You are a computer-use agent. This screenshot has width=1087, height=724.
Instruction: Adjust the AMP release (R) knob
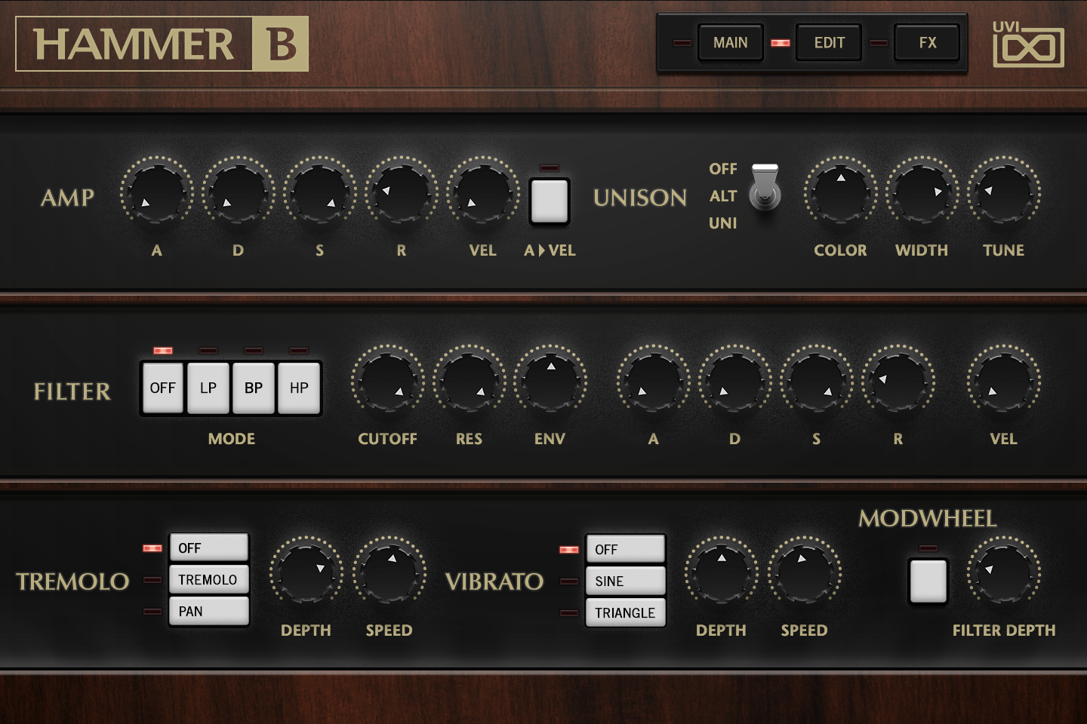coord(401,193)
